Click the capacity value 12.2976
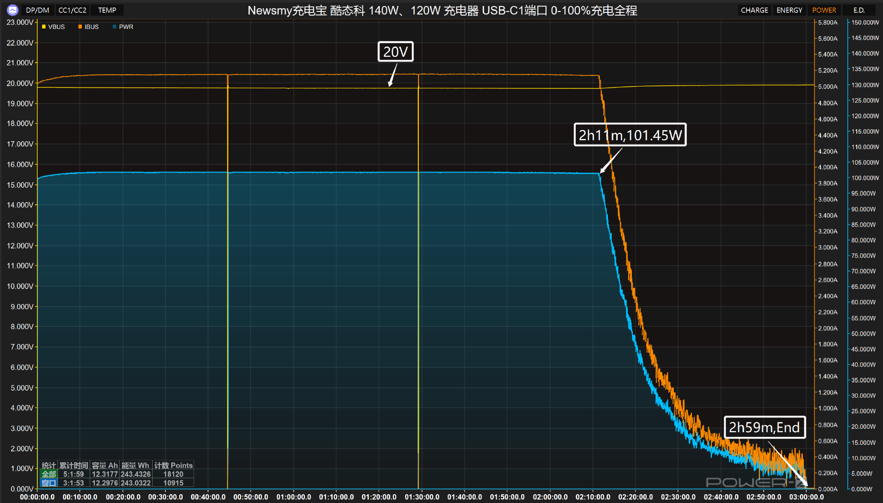This screenshot has height=503, width=883. 105,483
